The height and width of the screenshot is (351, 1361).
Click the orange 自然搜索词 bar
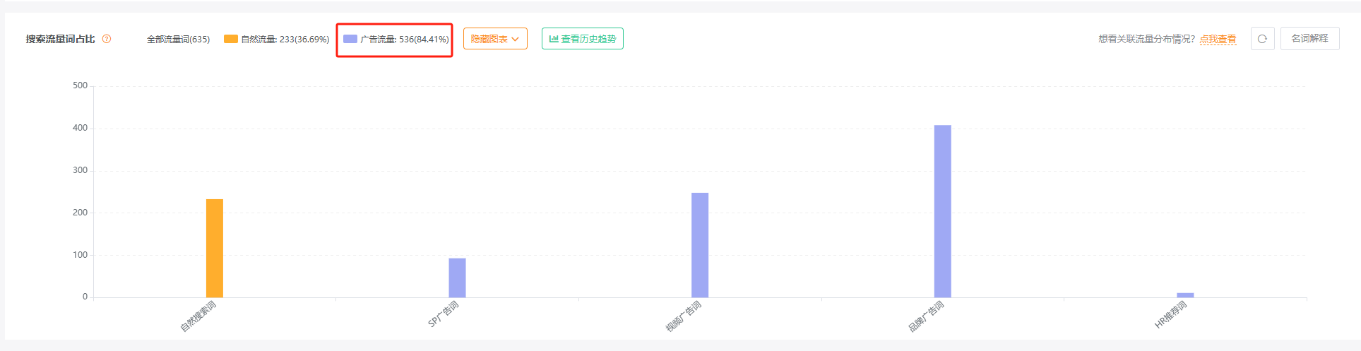[x=215, y=248]
